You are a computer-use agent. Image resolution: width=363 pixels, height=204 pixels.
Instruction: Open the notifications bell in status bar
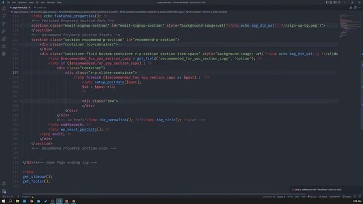pos(360,197)
